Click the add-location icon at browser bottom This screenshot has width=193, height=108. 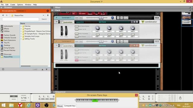[3, 69]
